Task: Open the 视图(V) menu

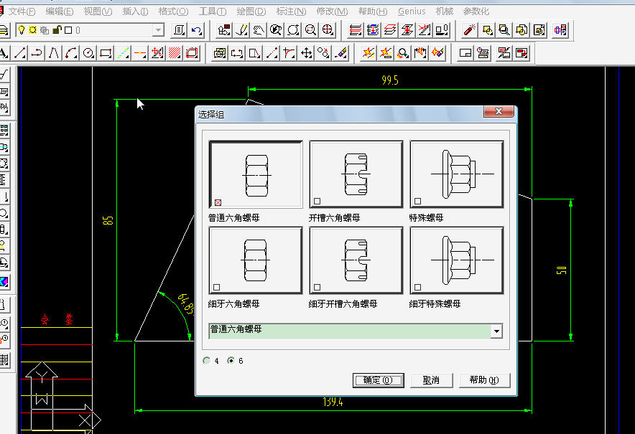Action: (98, 11)
